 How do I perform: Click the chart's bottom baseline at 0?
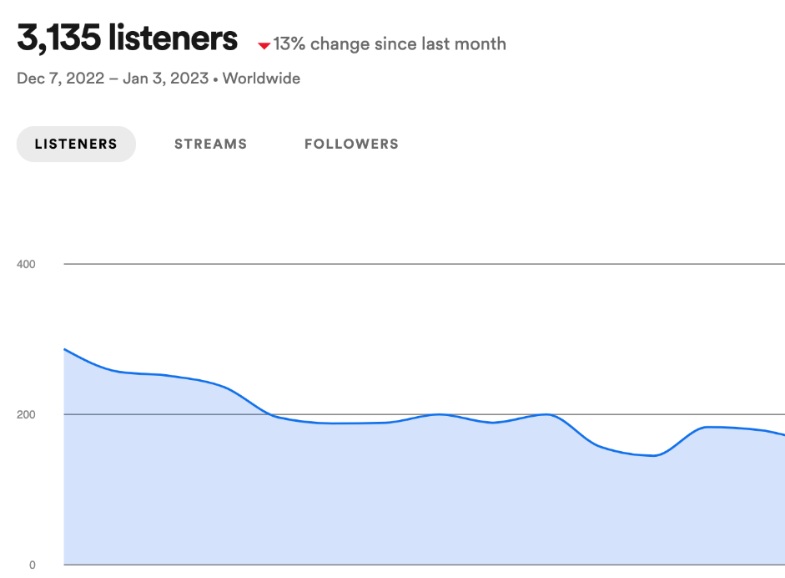(x=417, y=565)
